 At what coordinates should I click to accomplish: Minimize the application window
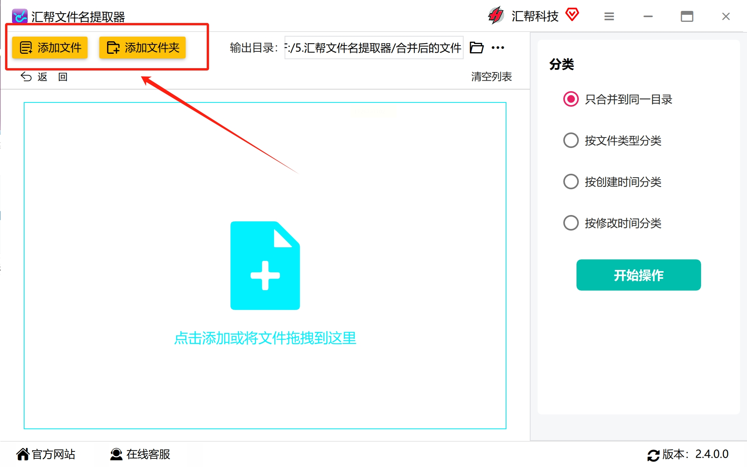[x=648, y=16]
